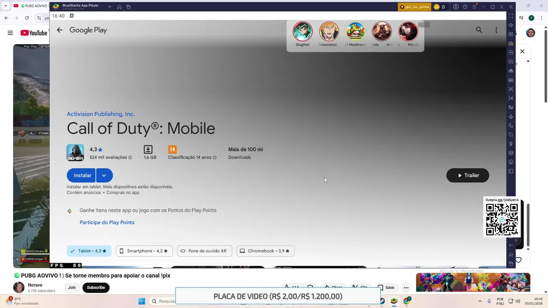Subscribe to the Norave channel
The height and width of the screenshot is (308, 548).
click(96, 287)
